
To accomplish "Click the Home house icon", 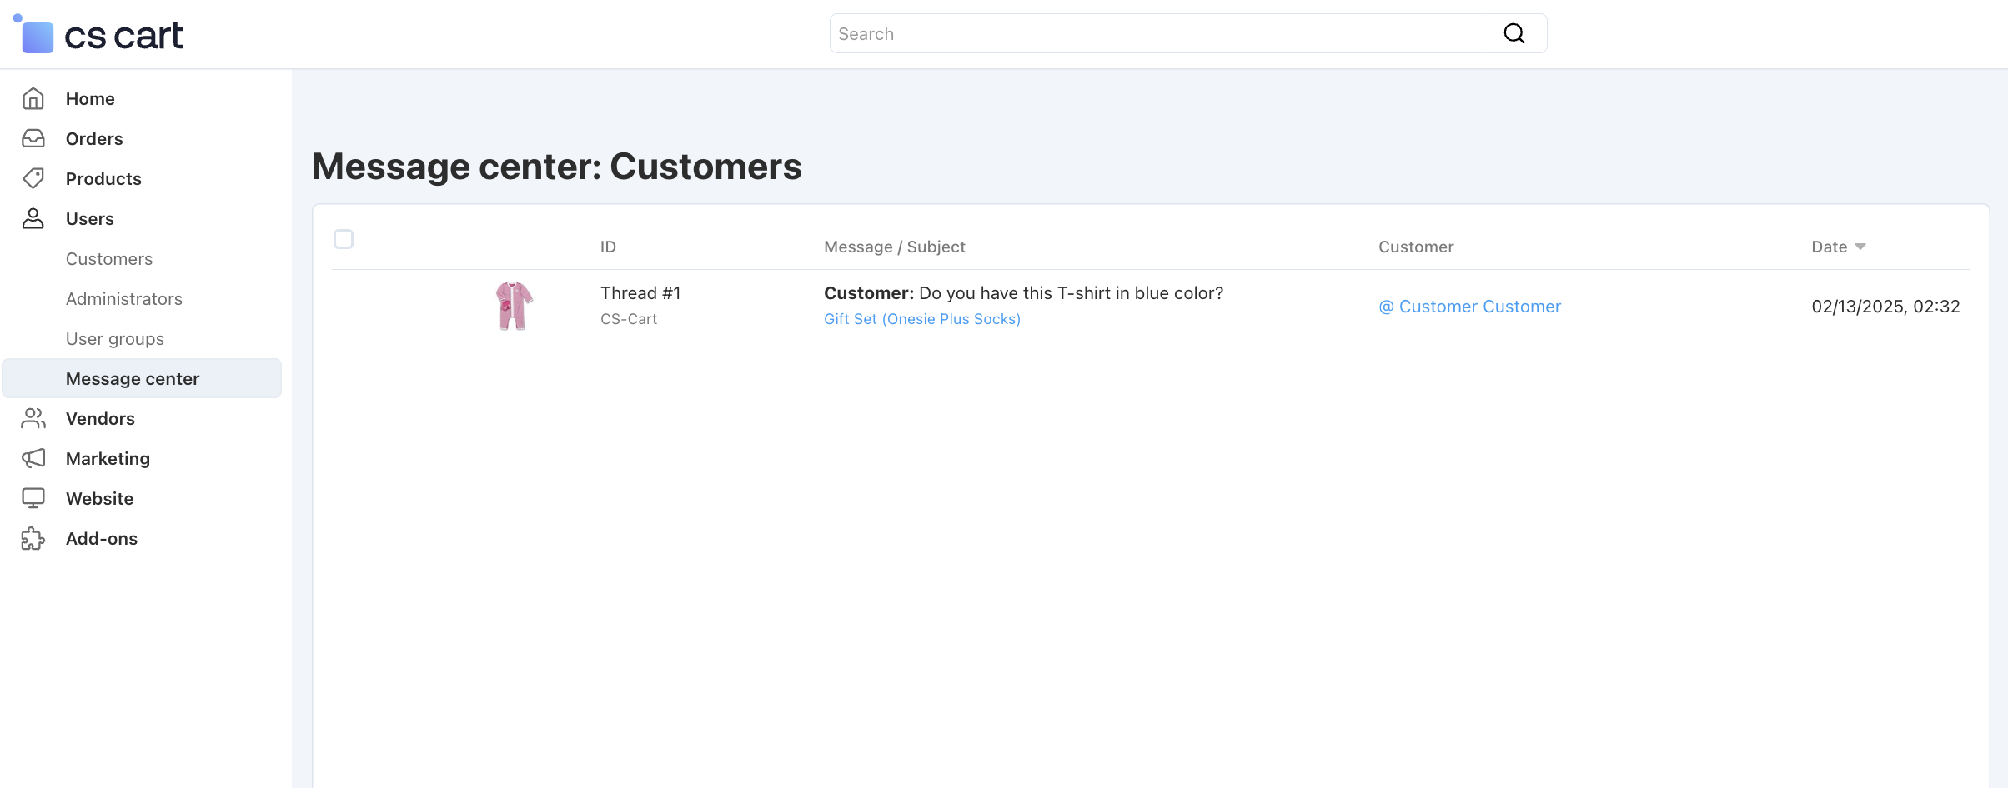I will pyautogui.click(x=33, y=98).
